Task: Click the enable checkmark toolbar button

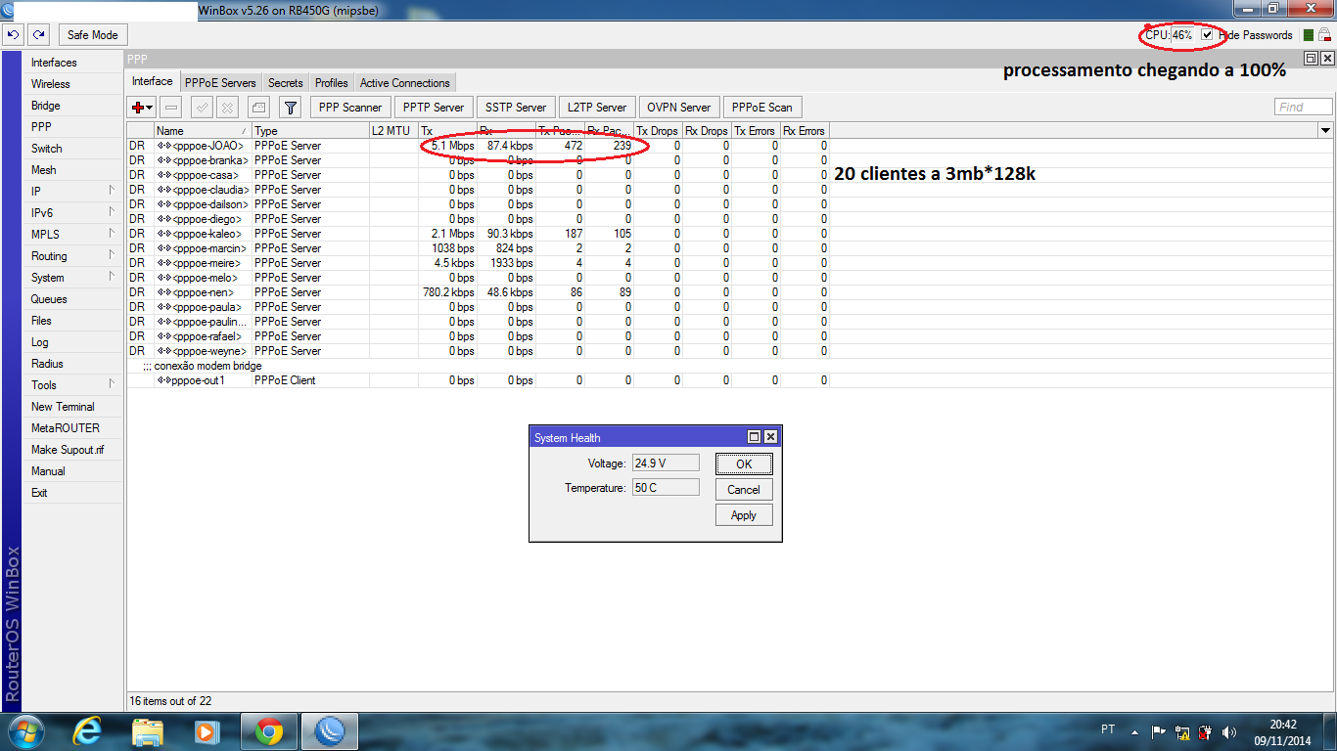Action: point(203,108)
